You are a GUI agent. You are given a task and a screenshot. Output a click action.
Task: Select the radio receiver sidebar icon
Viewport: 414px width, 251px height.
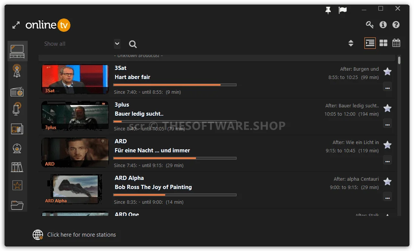point(17,92)
